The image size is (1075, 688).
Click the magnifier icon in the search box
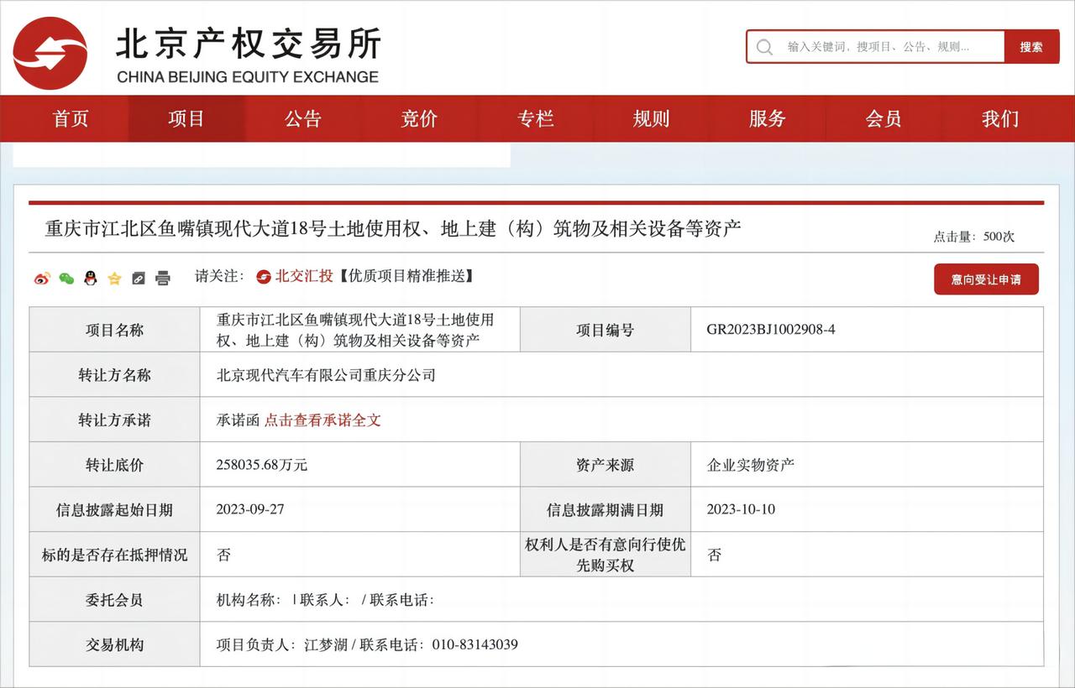[x=764, y=47]
